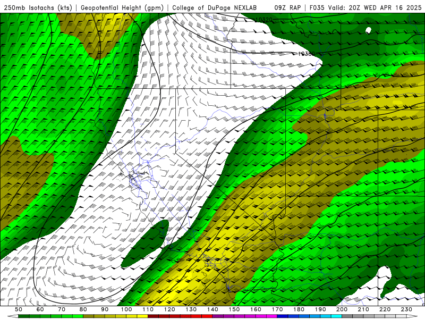Pick the cyan swatch just before 200
Viewport: 425px width, 319px height.
pyautogui.click(x=337, y=316)
